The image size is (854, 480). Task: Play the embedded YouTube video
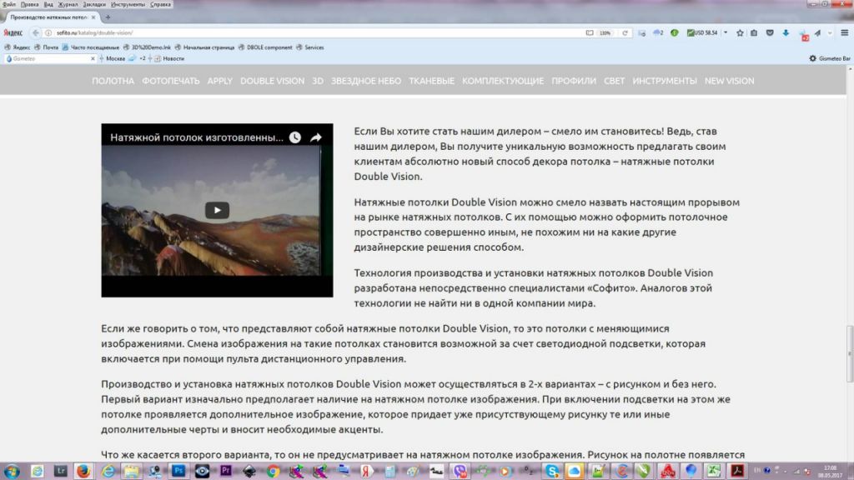[x=217, y=210]
